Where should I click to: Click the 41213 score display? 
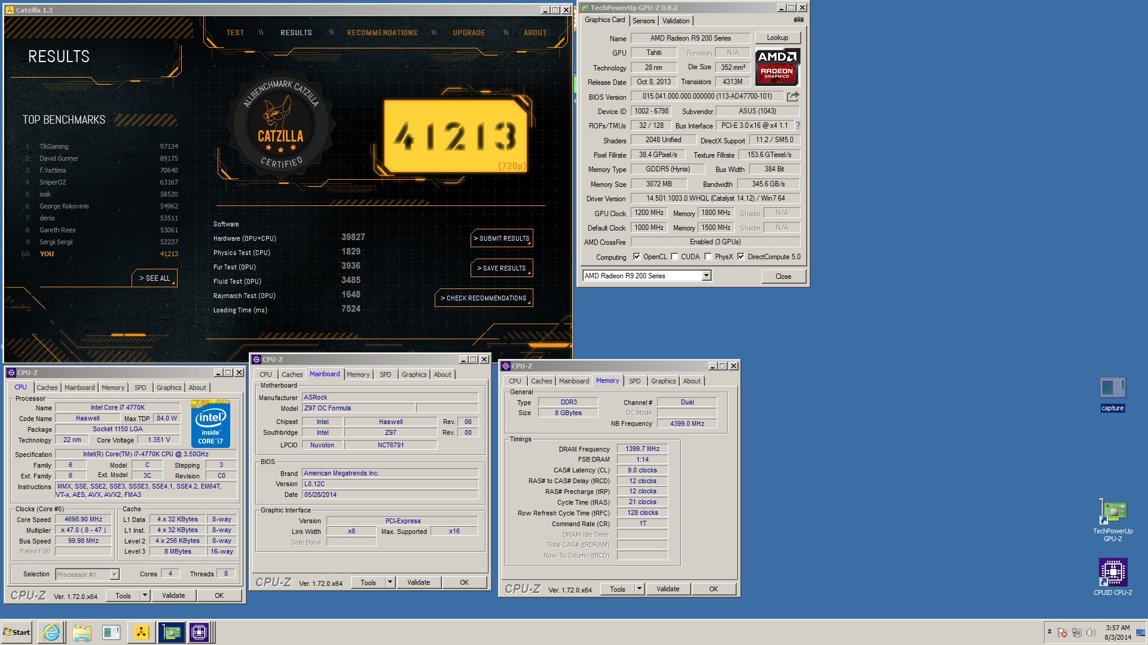click(x=456, y=136)
